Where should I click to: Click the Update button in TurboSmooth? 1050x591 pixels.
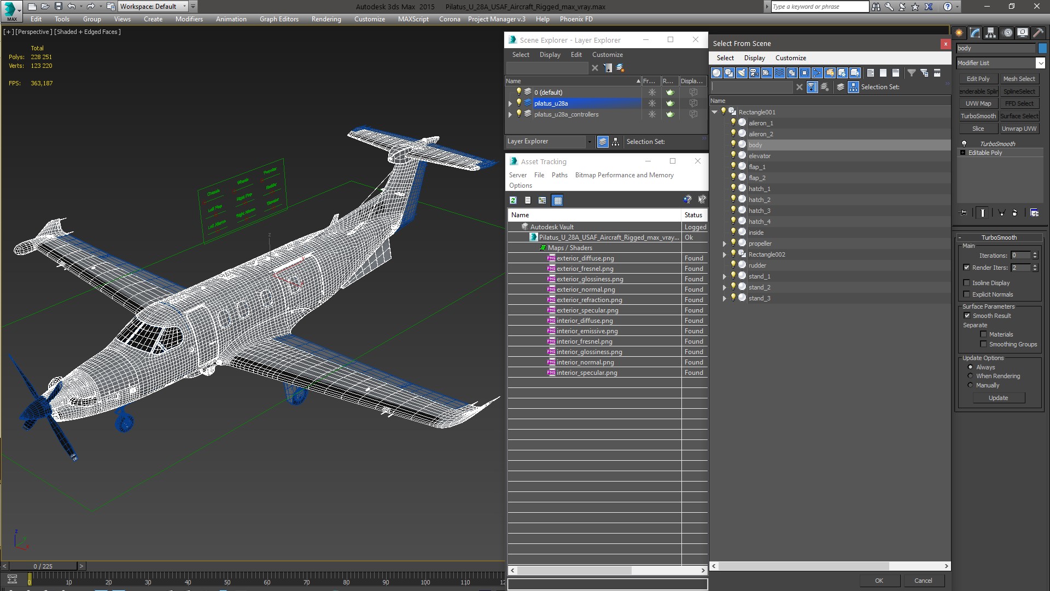pyautogui.click(x=998, y=398)
